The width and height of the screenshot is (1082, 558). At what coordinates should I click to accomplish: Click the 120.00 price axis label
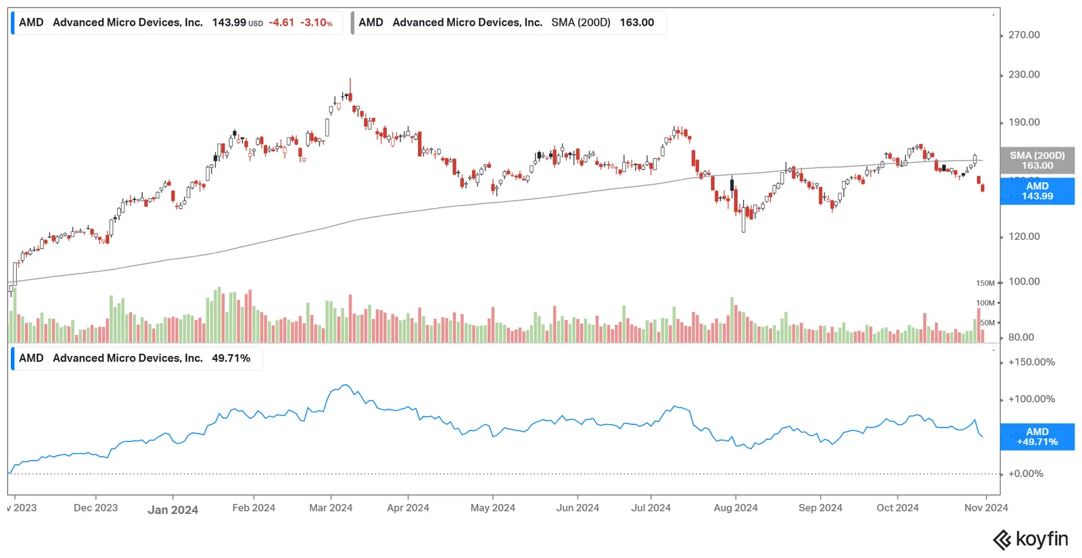1024,236
